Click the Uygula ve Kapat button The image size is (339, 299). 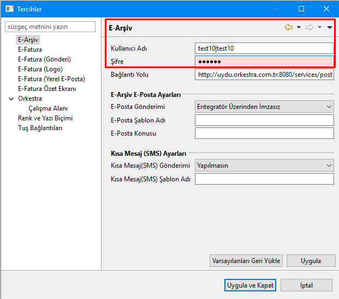[250, 285]
